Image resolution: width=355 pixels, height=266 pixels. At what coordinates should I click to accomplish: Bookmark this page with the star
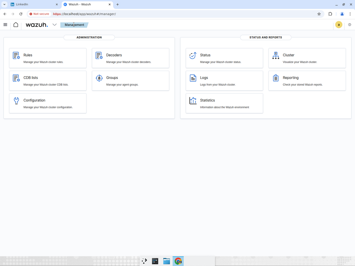pos(319,14)
